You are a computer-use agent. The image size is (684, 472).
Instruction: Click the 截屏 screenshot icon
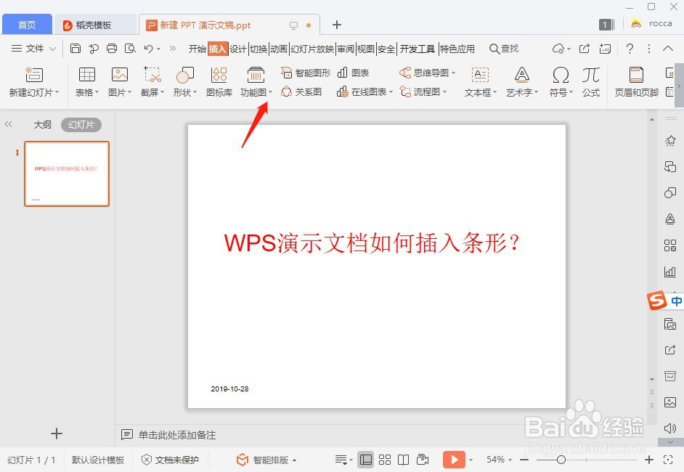[x=152, y=75]
